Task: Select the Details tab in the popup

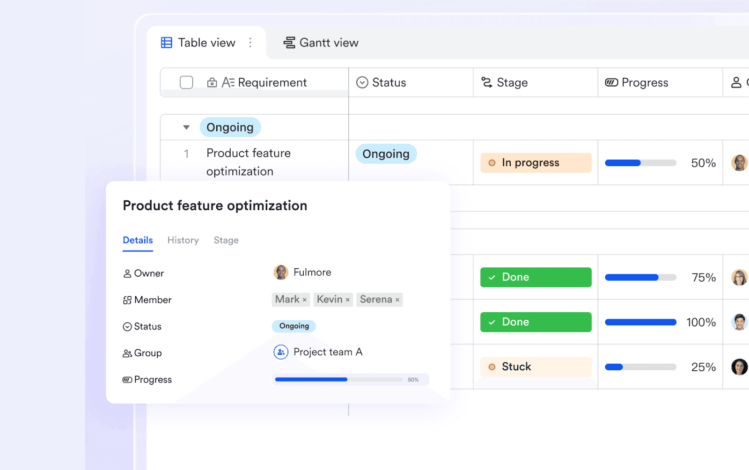Action: click(138, 240)
